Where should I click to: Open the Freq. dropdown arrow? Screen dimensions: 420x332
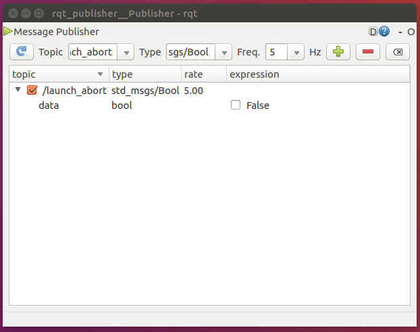click(296, 52)
